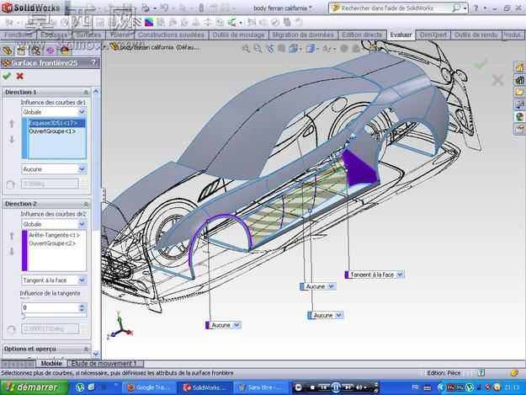Accept the Surface frontière25 feature with green checkmark
The width and height of the screenshot is (526, 395).
coord(7,76)
